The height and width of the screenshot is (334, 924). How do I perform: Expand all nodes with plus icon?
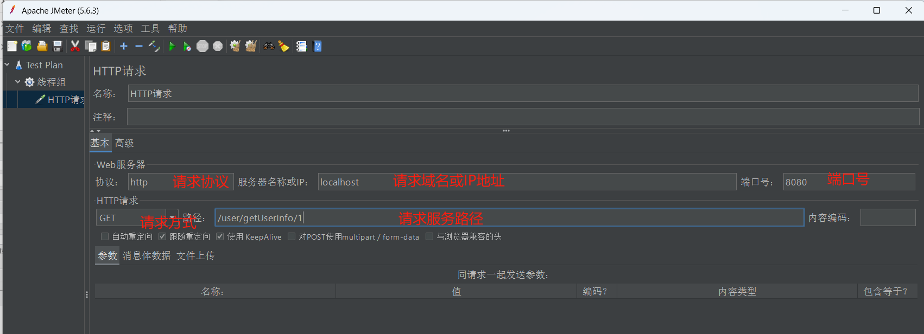point(124,46)
